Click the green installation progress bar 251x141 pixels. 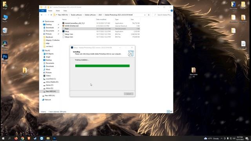pyautogui.click(x=102, y=66)
